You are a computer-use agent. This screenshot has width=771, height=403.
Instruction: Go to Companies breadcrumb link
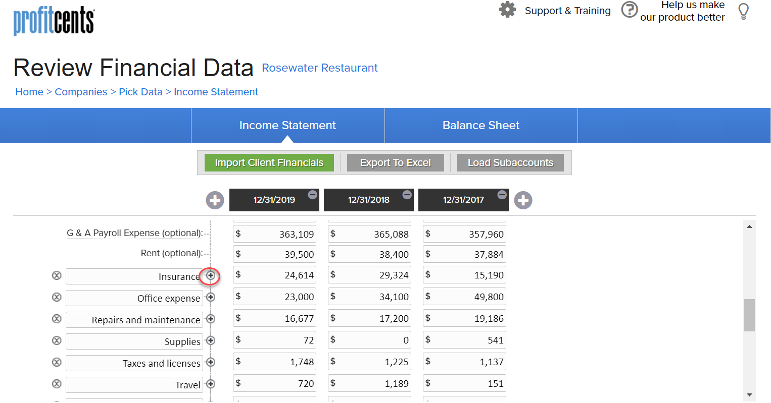coord(81,92)
